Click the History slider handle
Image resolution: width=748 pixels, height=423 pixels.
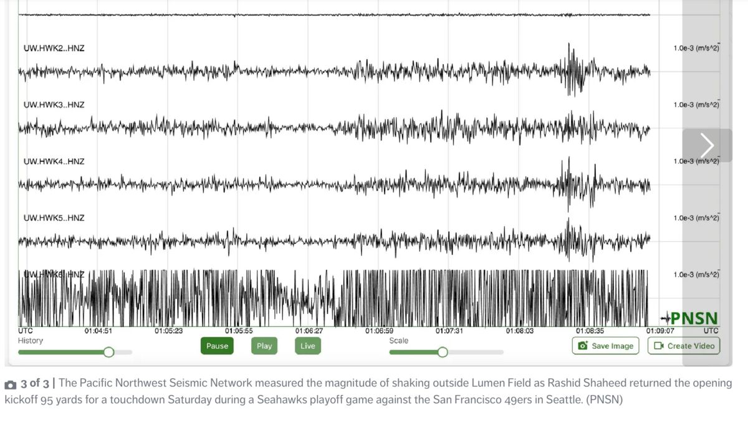[108, 352]
